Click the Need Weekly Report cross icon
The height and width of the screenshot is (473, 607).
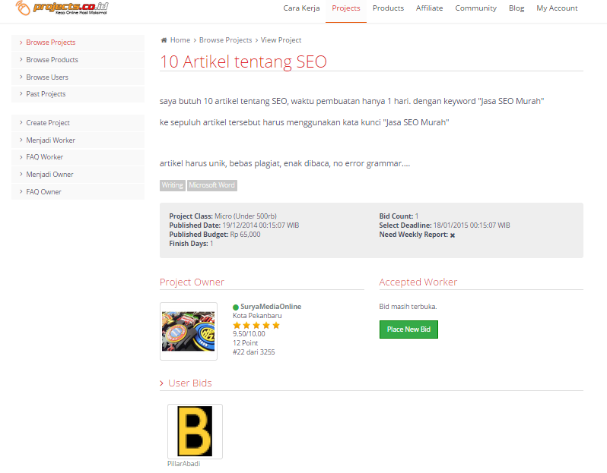(x=453, y=235)
